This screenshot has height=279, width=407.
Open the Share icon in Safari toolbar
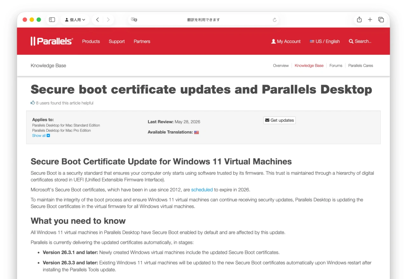[359, 20]
